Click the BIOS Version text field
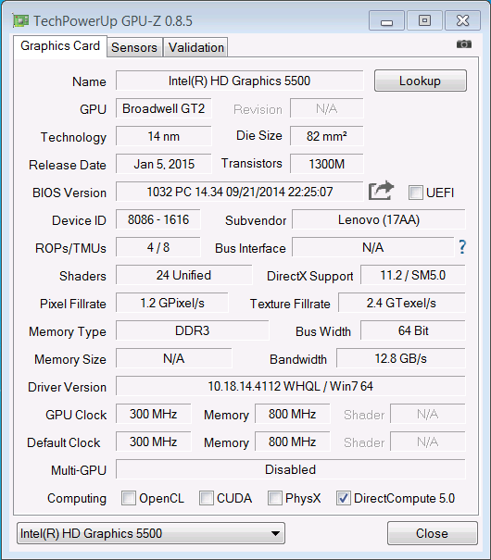Screen dimensions: 491x560 [x=239, y=192]
